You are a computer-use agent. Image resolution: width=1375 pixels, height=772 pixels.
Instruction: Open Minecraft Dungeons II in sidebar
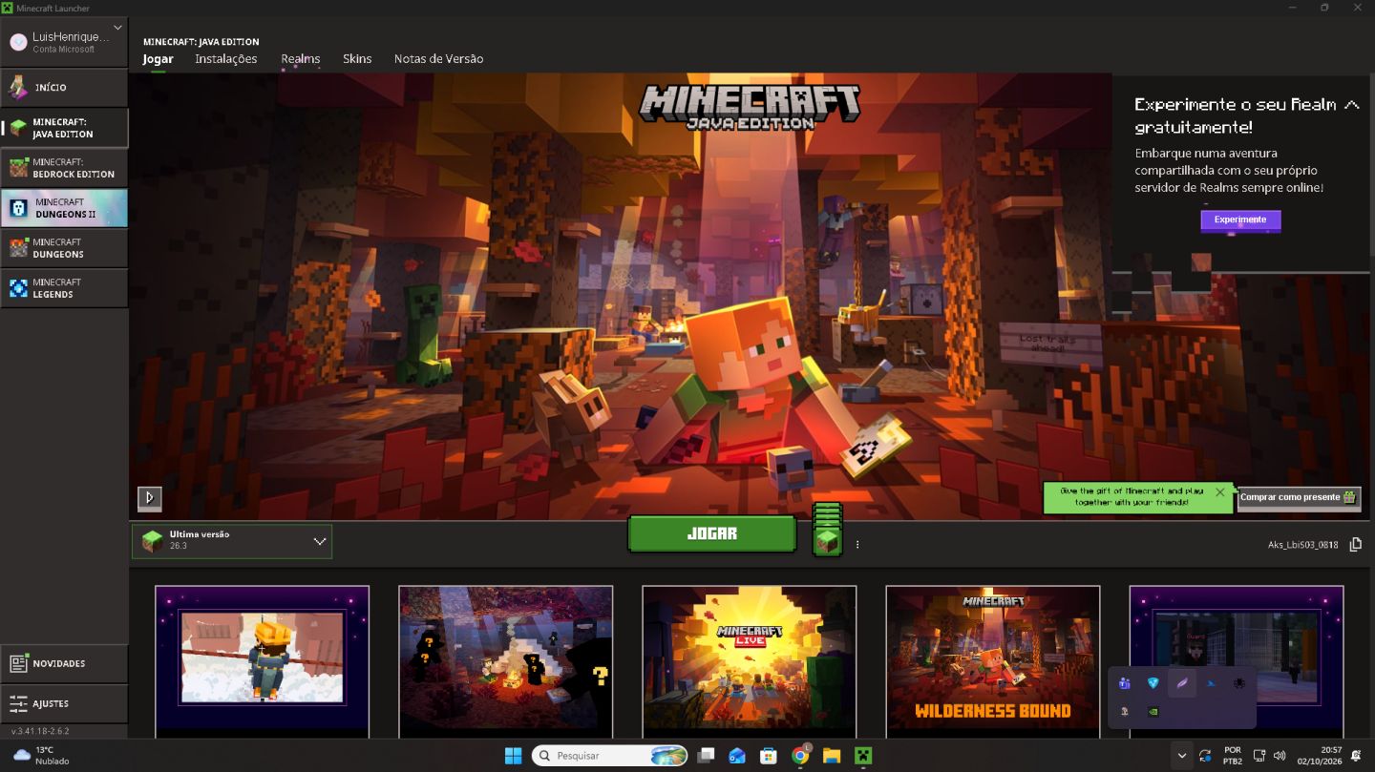pos(64,208)
